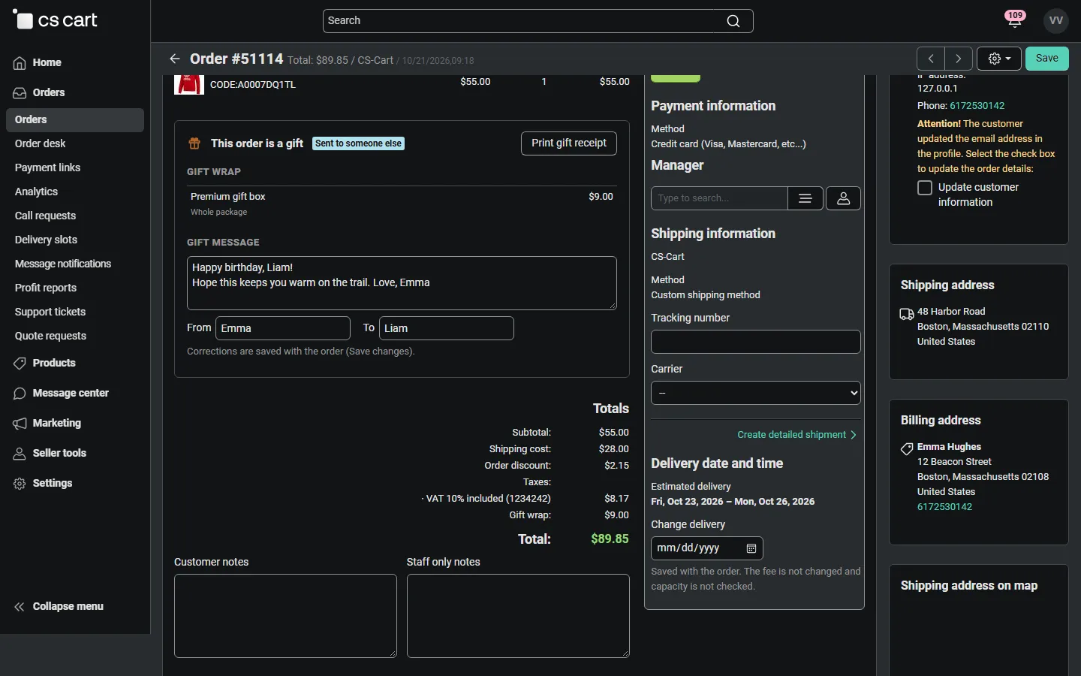Go to the next order
The image size is (1081, 676).
pyautogui.click(x=959, y=59)
